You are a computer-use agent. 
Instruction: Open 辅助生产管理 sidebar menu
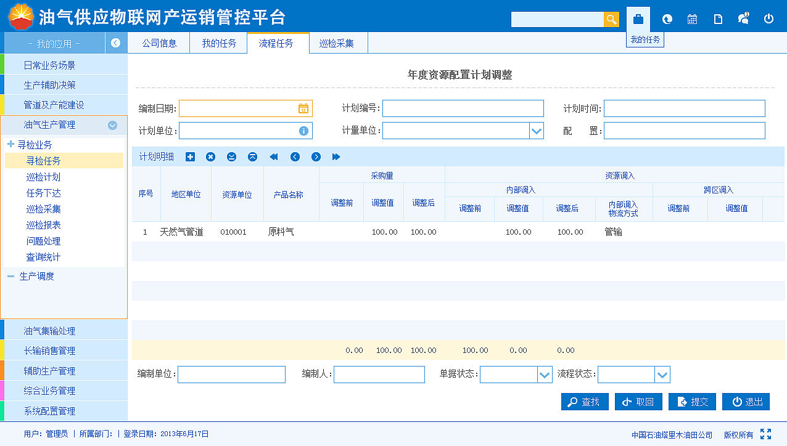(x=64, y=371)
